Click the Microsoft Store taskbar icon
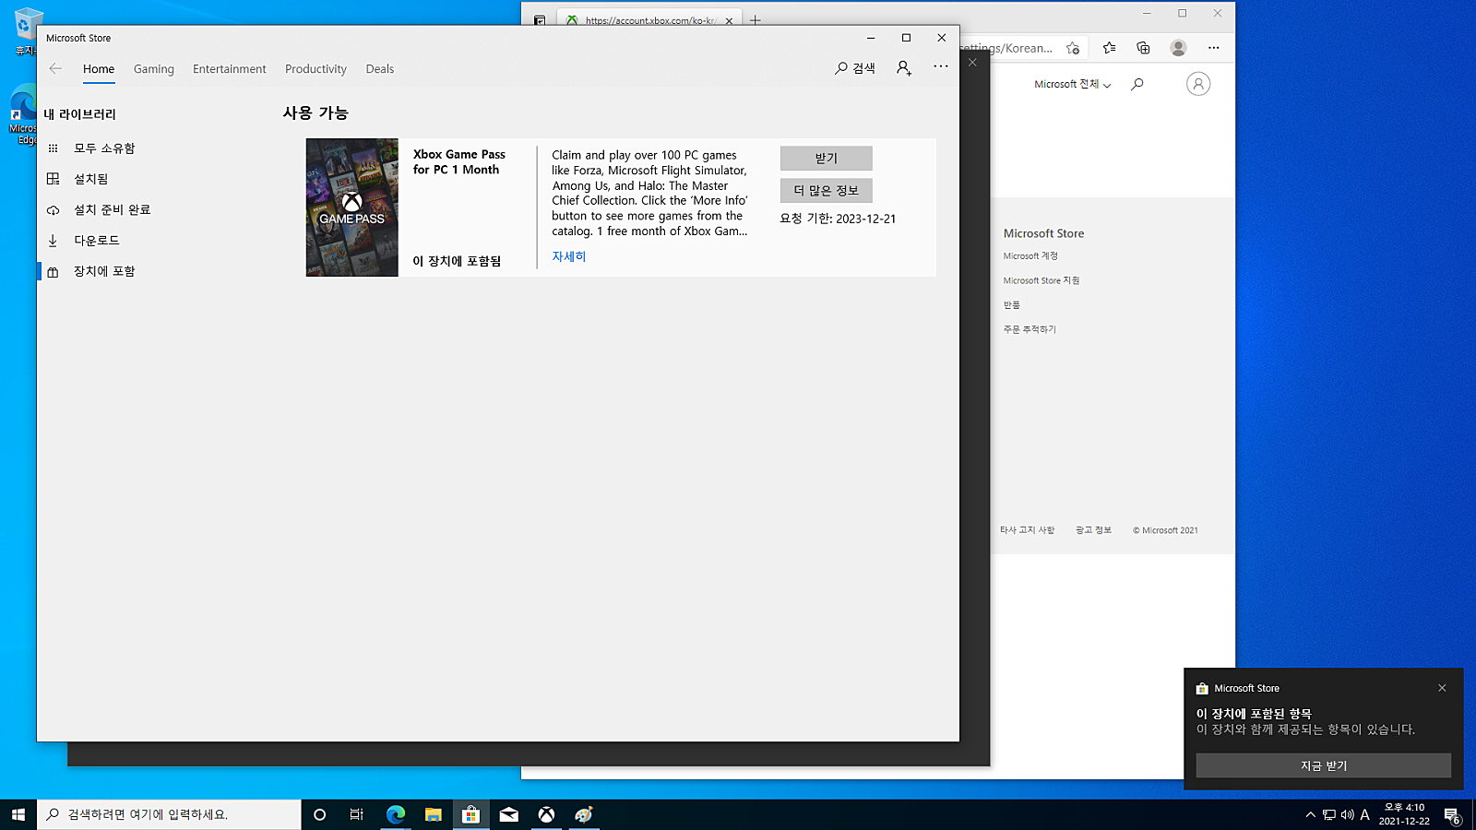Viewport: 1476px width, 830px height. [x=471, y=814]
